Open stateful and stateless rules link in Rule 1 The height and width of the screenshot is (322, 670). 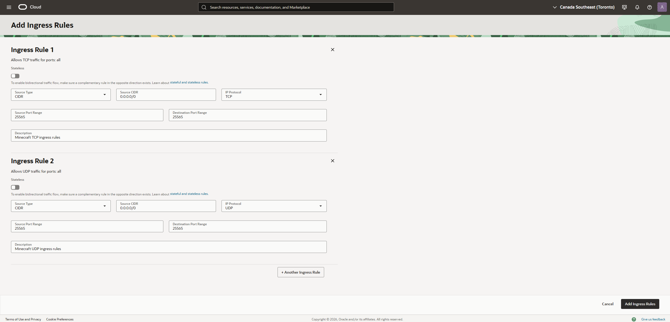click(x=189, y=82)
